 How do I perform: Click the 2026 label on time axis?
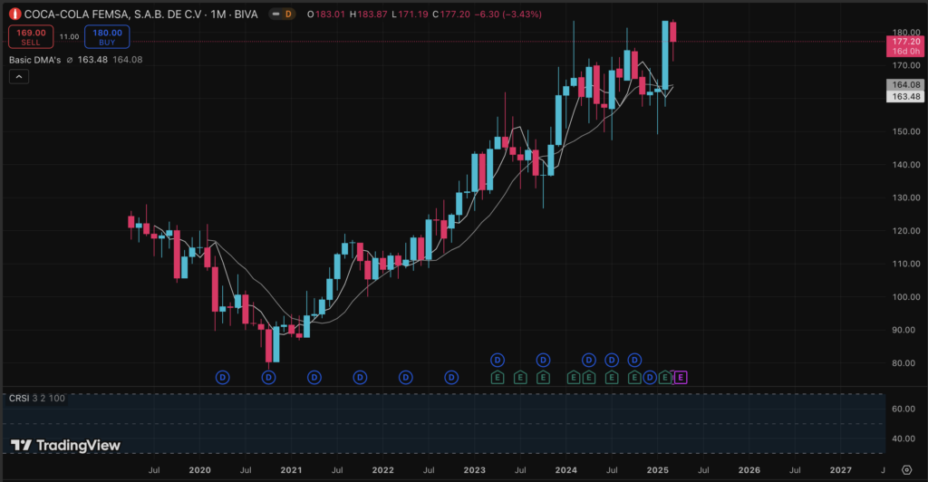pos(749,470)
